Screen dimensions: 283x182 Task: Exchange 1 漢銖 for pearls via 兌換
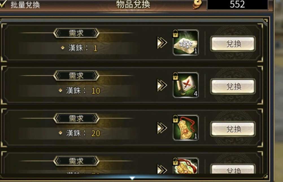click(x=233, y=44)
